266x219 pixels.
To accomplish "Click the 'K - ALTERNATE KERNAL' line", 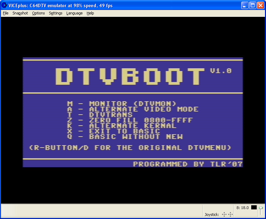I will [x=122, y=126].
